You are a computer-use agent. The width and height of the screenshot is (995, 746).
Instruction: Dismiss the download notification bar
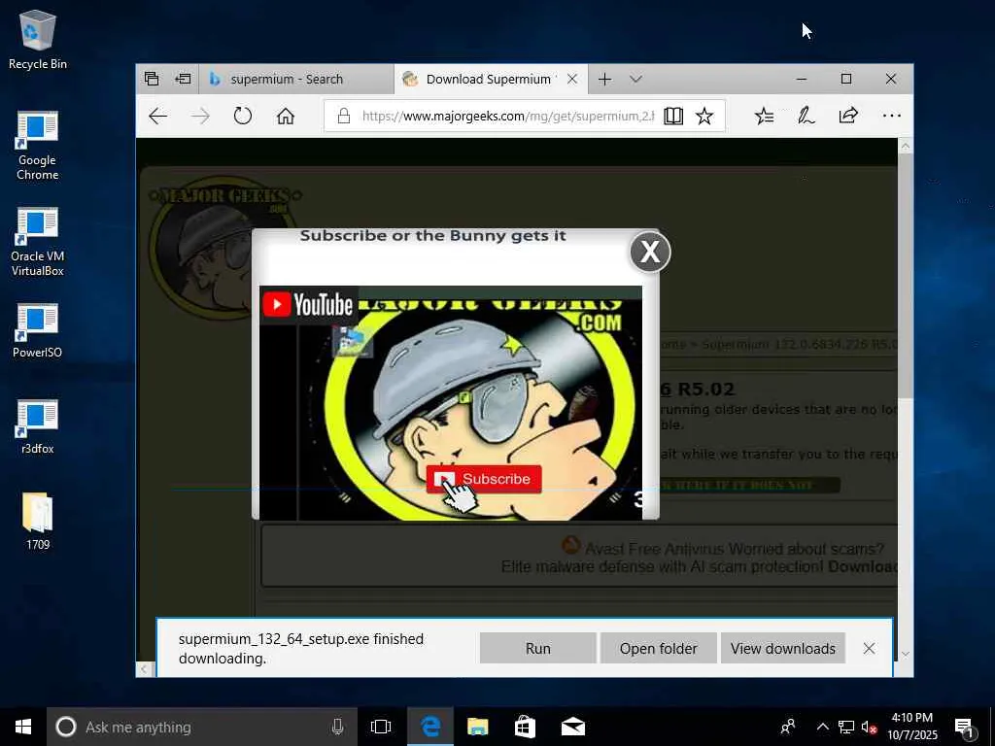point(869,648)
